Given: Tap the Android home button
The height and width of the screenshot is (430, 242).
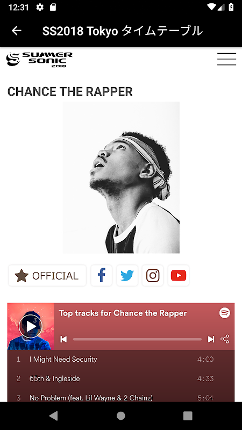Looking at the screenshot, I should [120, 415].
